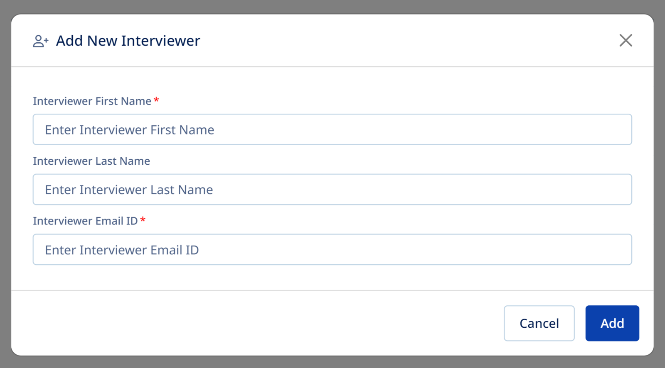Close the Add New Interviewer dialog

(x=626, y=41)
